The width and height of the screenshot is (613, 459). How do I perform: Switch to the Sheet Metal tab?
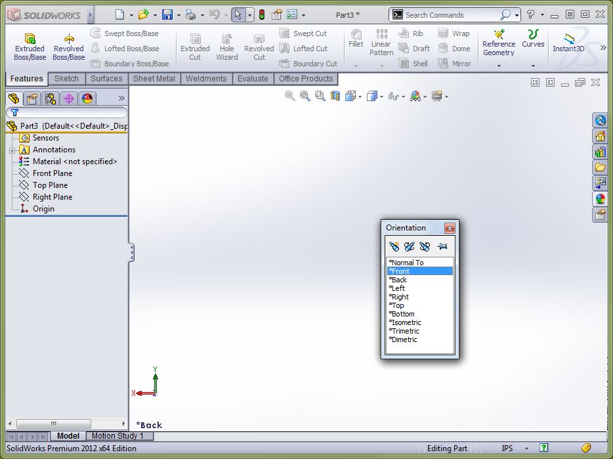pyautogui.click(x=154, y=79)
